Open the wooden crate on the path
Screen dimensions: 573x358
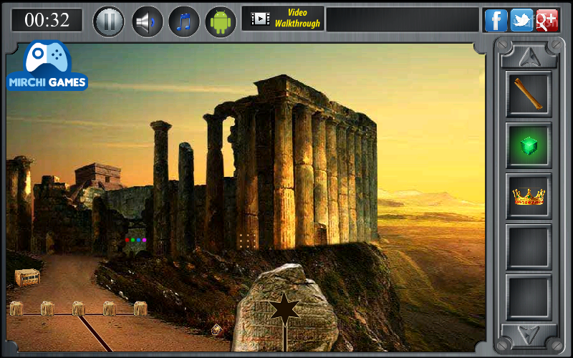tap(27, 278)
